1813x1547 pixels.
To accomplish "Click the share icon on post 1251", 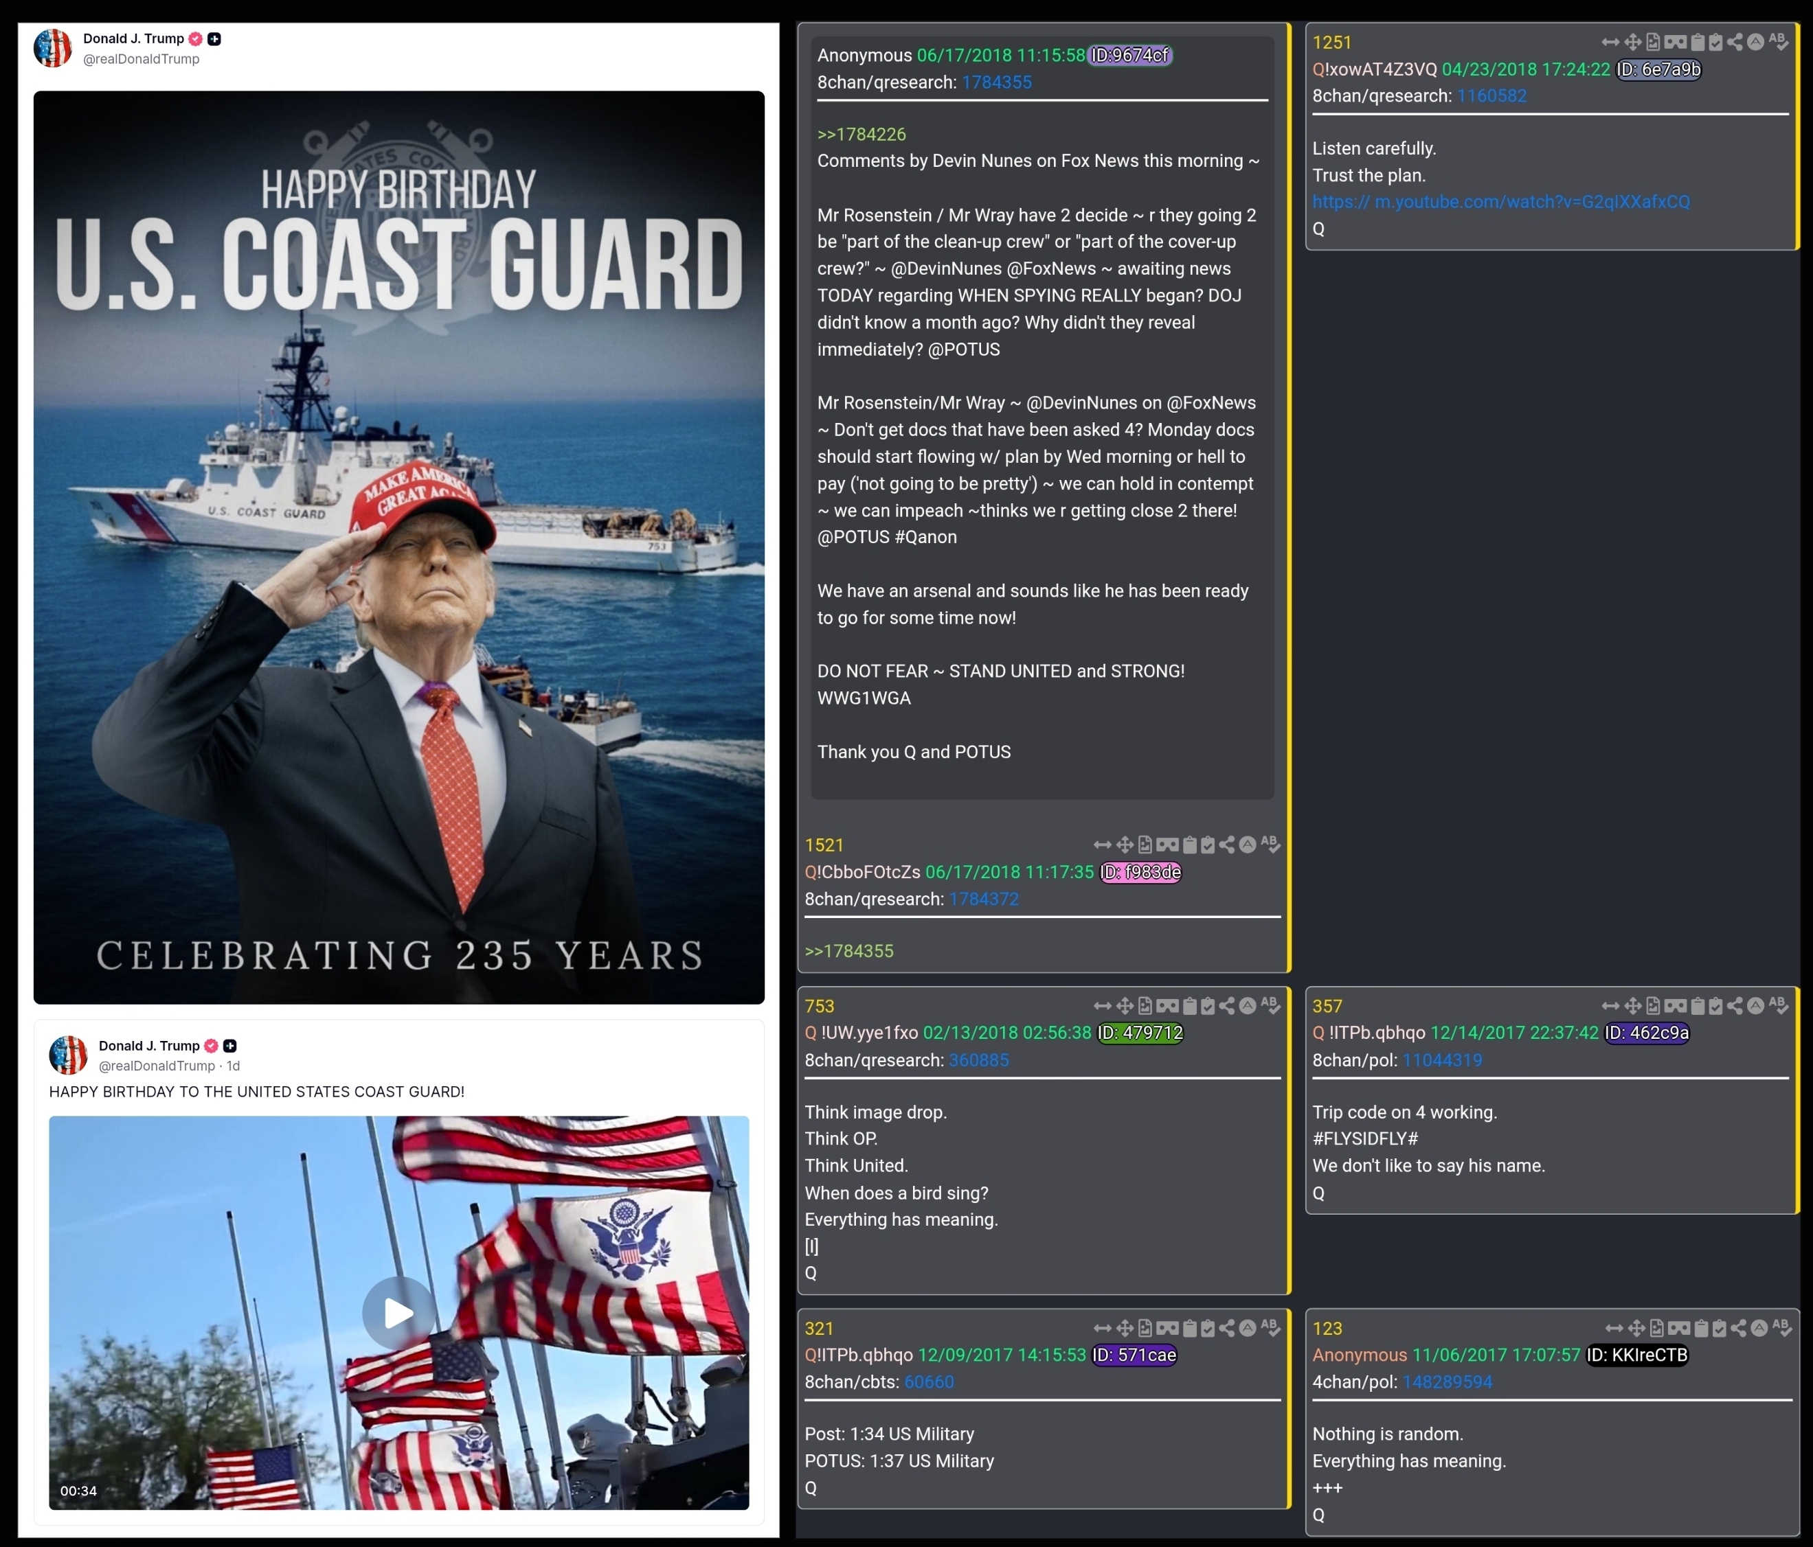I will pyautogui.click(x=1734, y=42).
